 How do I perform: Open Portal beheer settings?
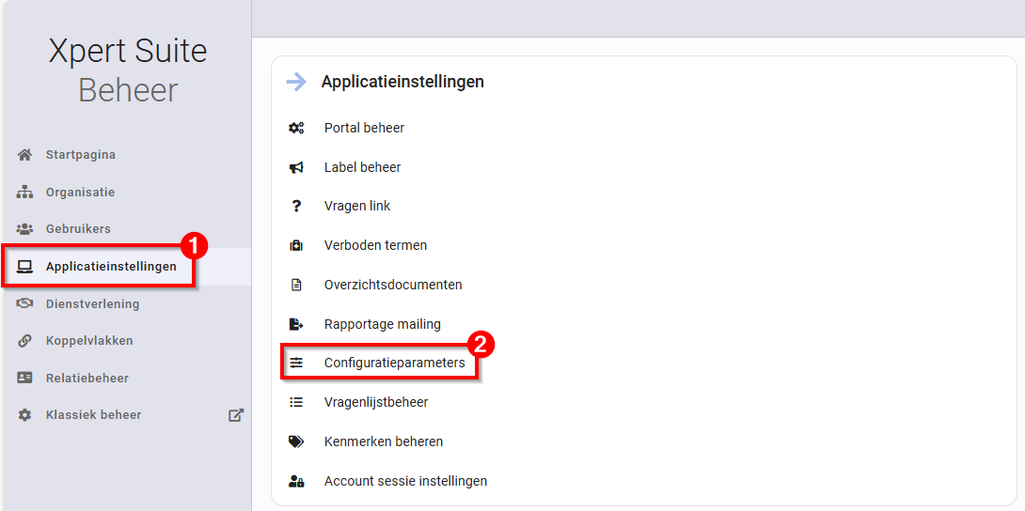coord(364,128)
